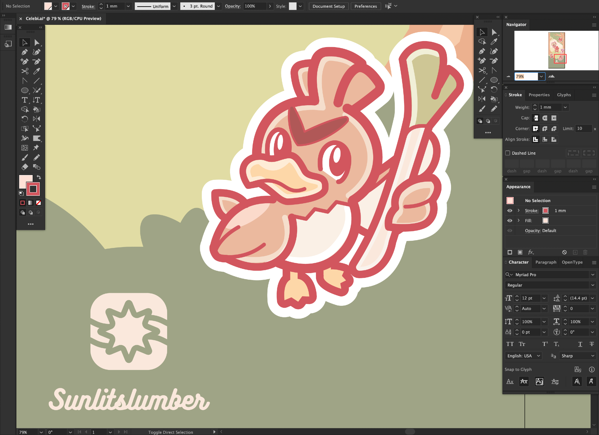Expand the Stroke row in Appearance panel
The image size is (599, 435).
[518, 210]
